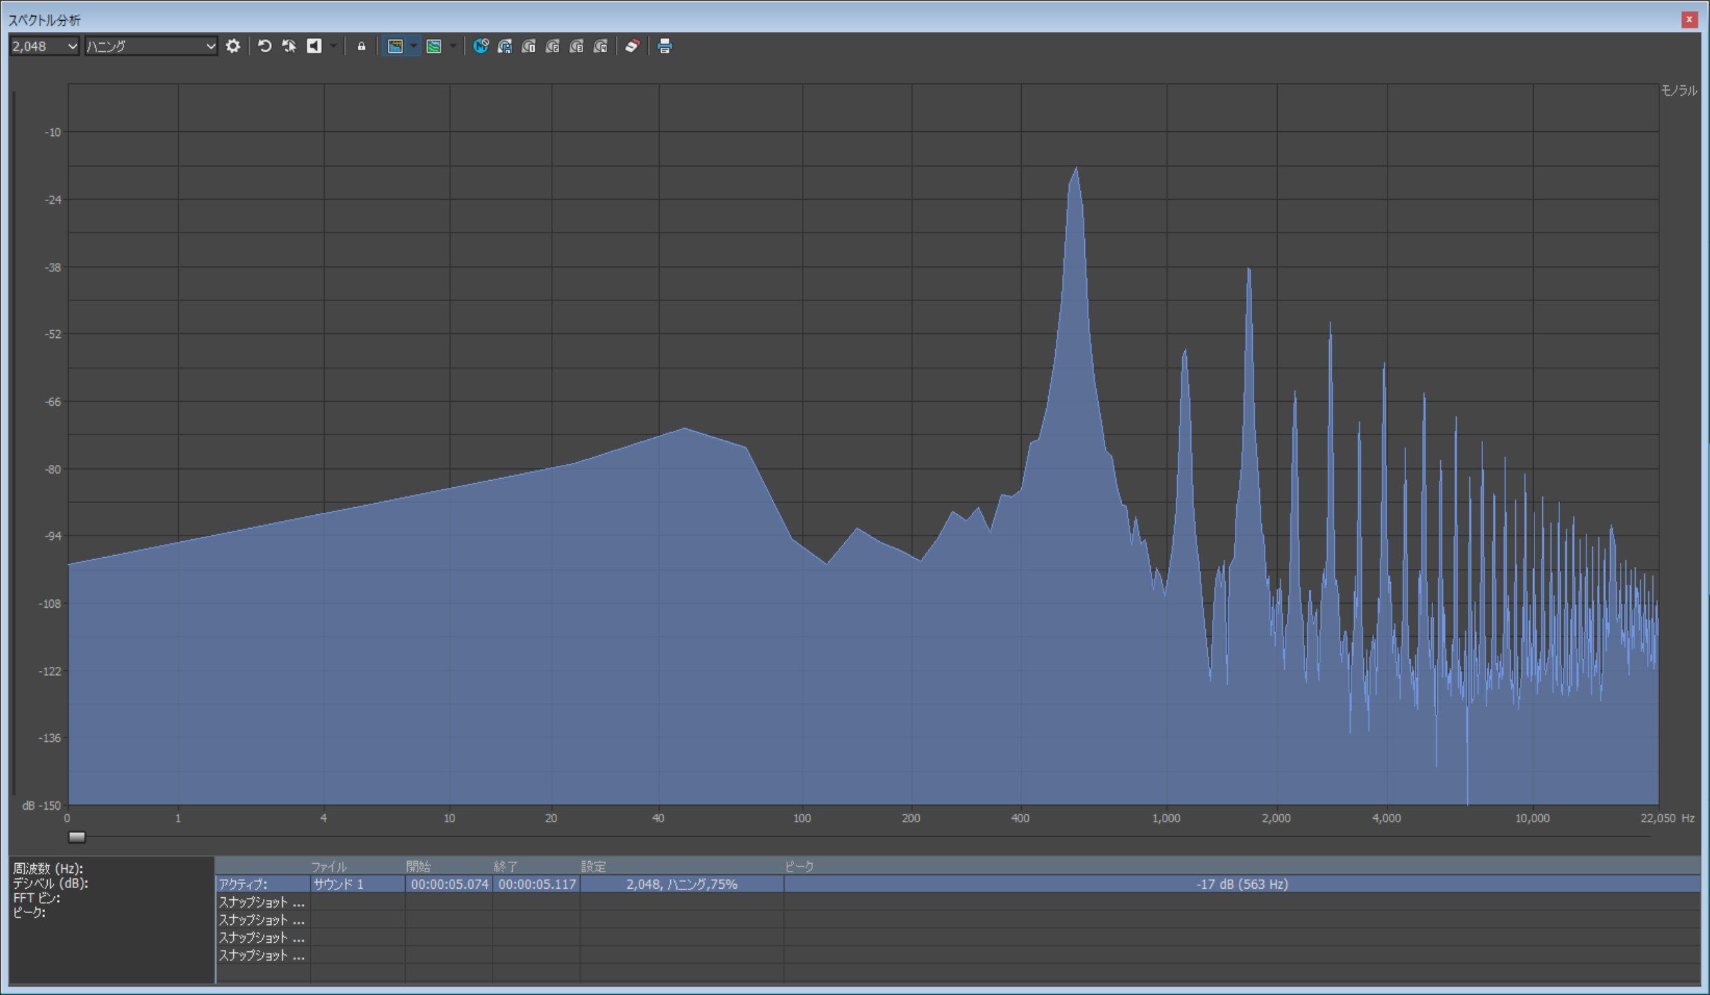This screenshot has width=1710, height=995.
Task: Expand the spectrum graph mode dropdown arrow
Action: (x=413, y=46)
